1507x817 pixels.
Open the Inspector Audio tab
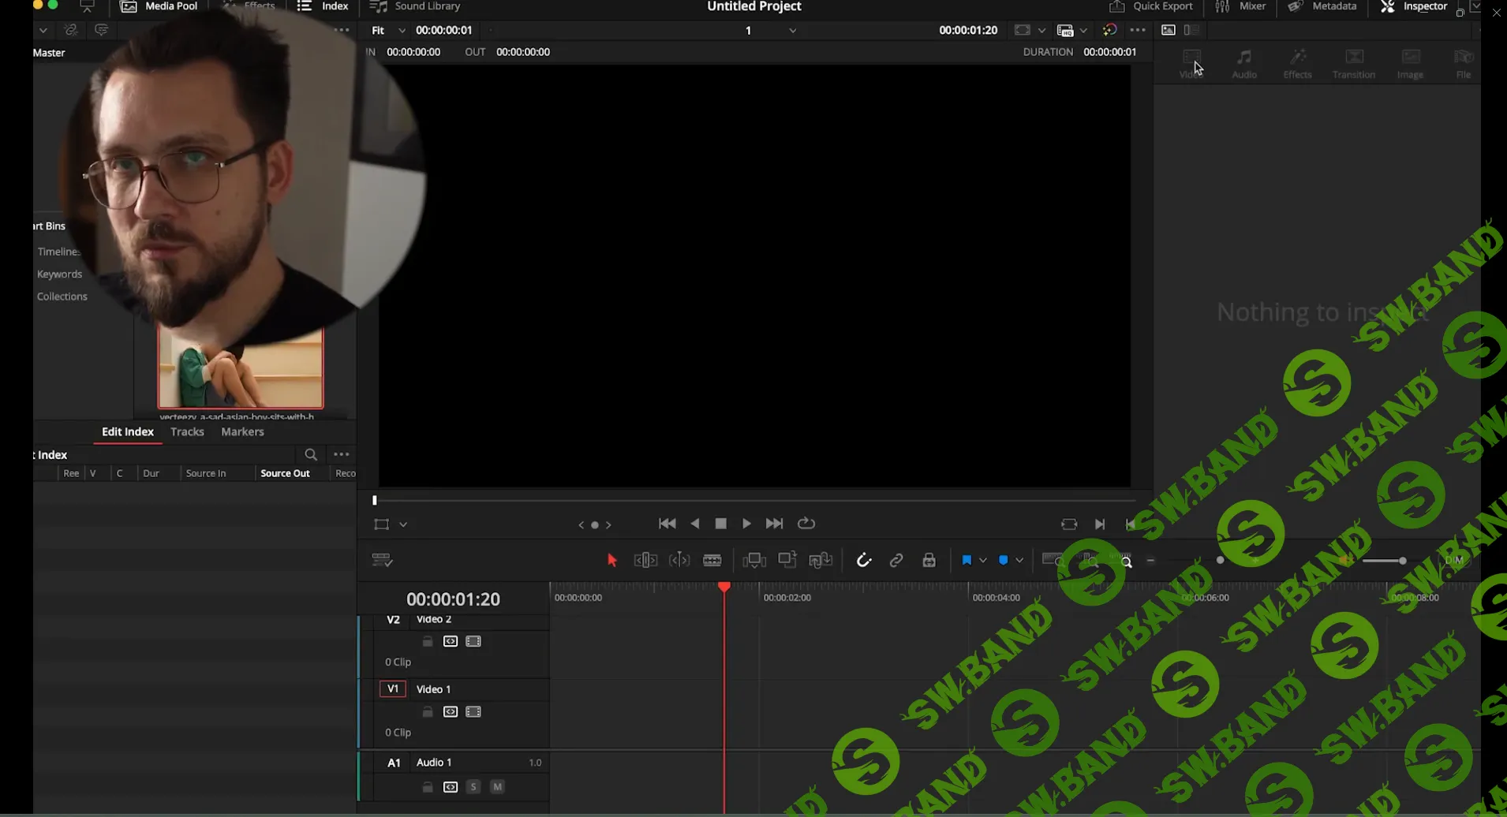[x=1244, y=64]
